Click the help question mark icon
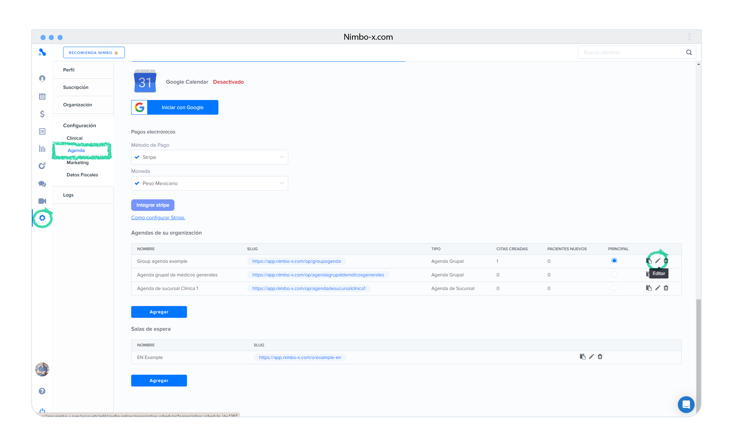This screenshot has height=436, width=733. 42,391
